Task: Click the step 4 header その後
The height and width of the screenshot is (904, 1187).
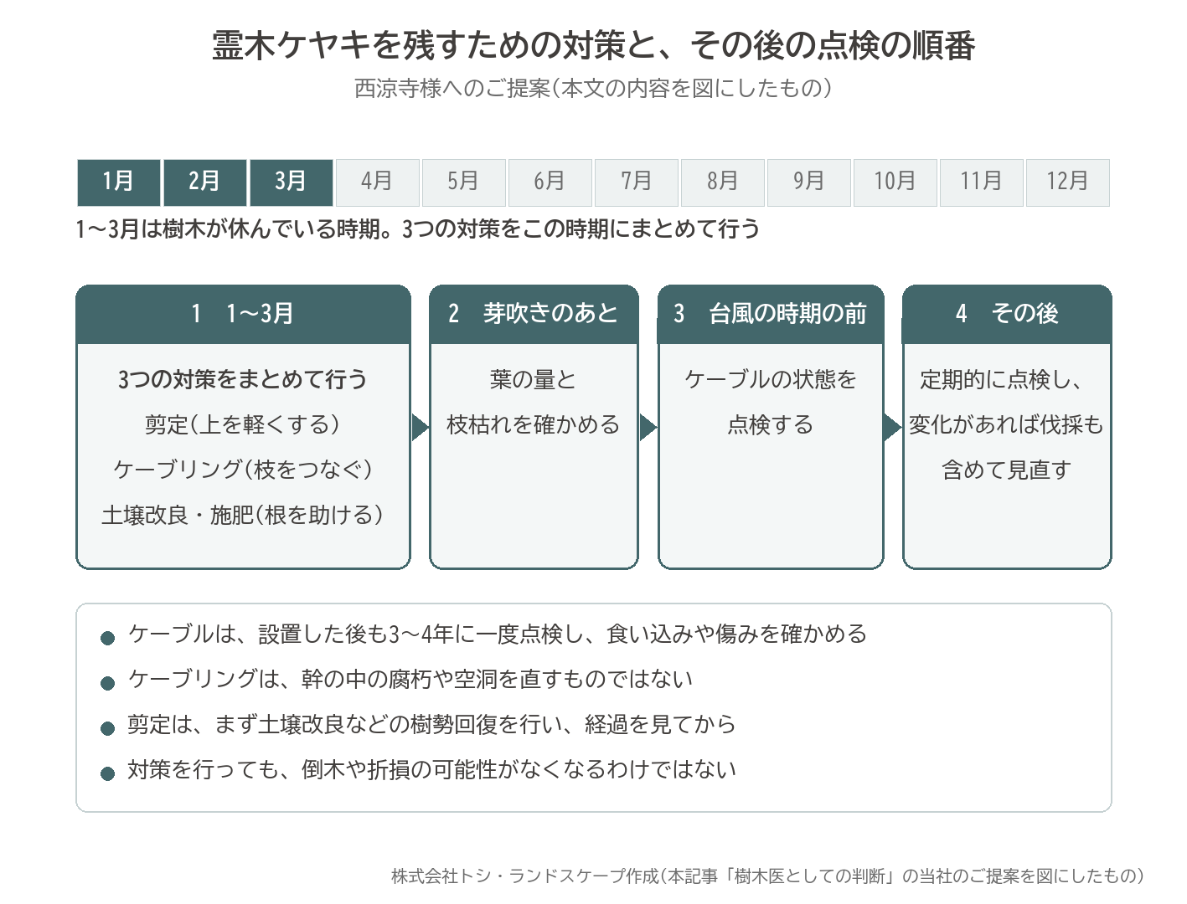Action: coord(1007,314)
